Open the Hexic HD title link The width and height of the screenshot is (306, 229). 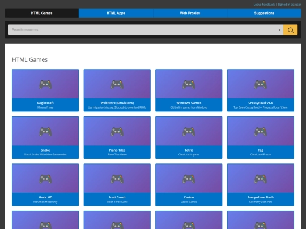45,197
